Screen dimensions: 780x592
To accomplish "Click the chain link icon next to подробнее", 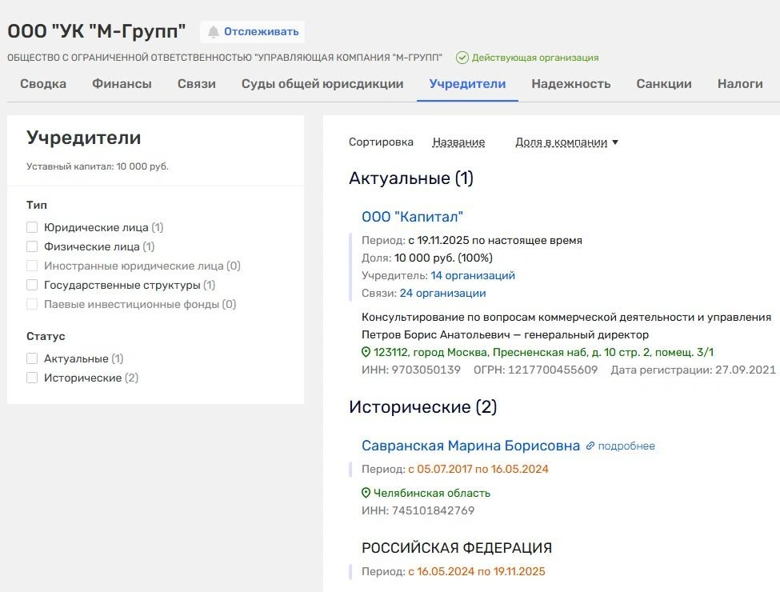I will pos(590,446).
